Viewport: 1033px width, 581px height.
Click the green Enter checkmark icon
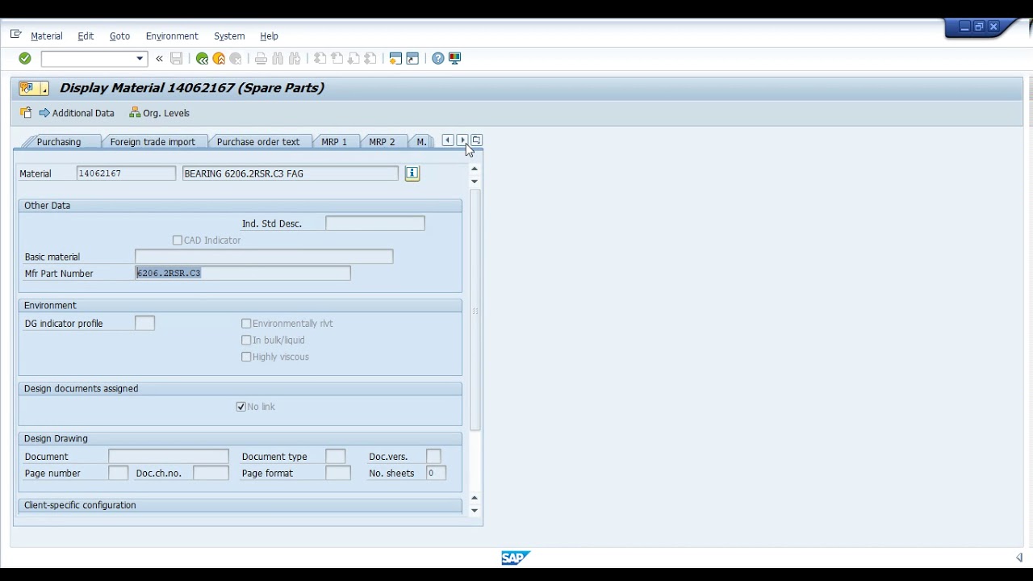(x=25, y=58)
